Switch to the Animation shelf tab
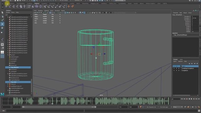Viewport: 201px width, 113px height. tap(44, 3)
